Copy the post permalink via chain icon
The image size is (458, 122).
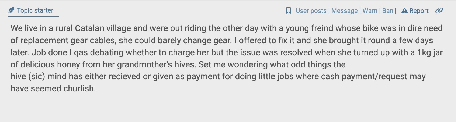439,11
